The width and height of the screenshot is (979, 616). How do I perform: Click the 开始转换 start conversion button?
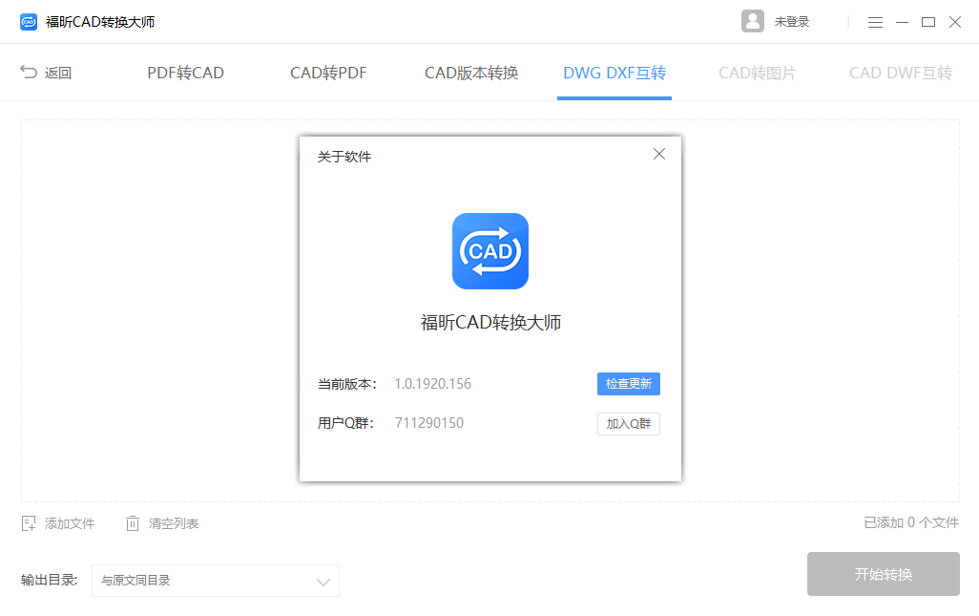pos(883,574)
